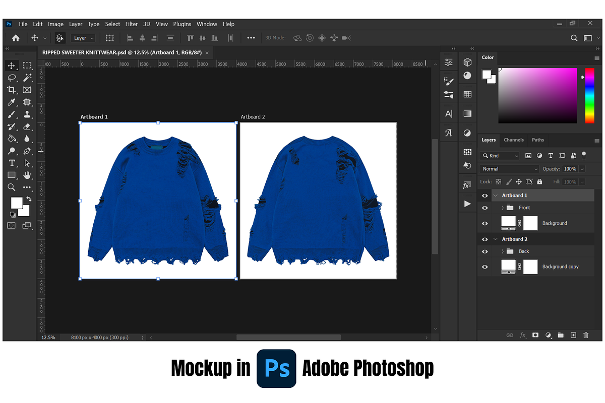The width and height of the screenshot is (605, 403).
Task: Select the Frame tool
Action: pyautogui.click(x=27, y=90)
